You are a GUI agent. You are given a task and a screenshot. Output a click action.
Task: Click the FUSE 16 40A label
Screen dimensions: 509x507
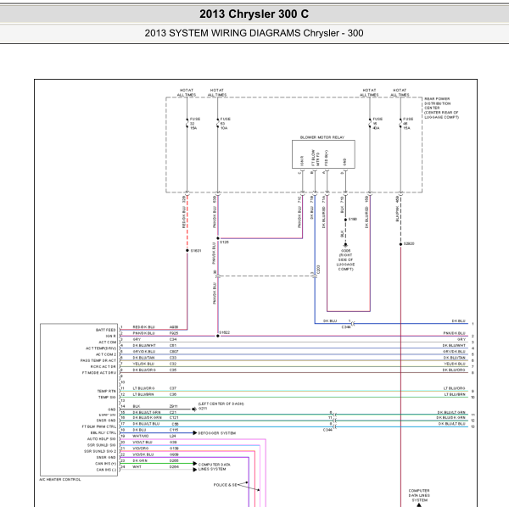pyautogui.click(x=378, y=124)
